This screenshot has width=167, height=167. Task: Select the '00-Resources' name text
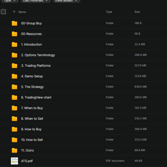[x=31, y=34]
